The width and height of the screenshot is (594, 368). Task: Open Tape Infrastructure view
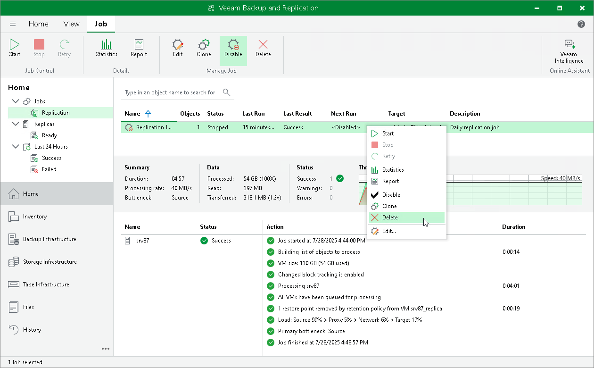[57, 284]
